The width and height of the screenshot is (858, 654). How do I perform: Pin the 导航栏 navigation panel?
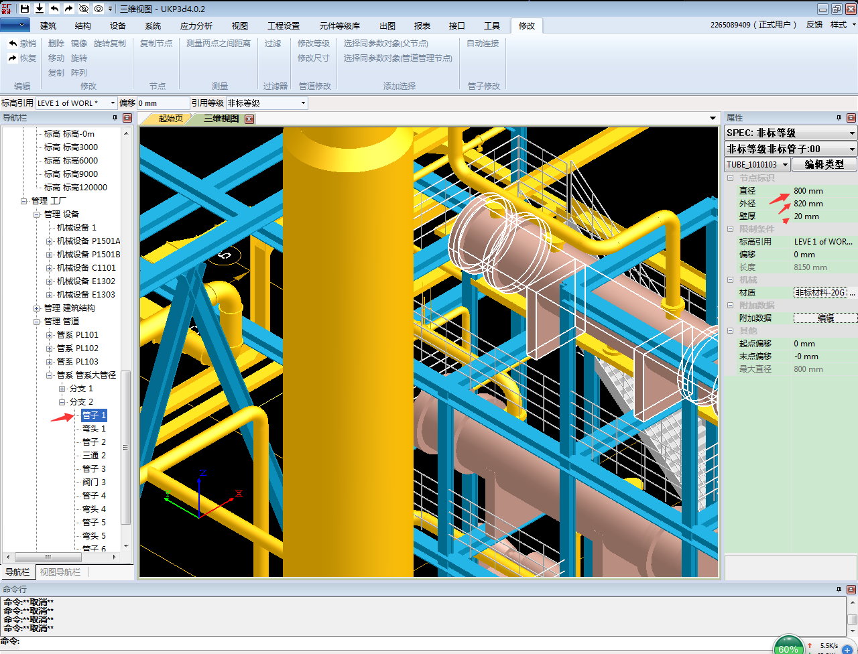(x=115, y=118)
